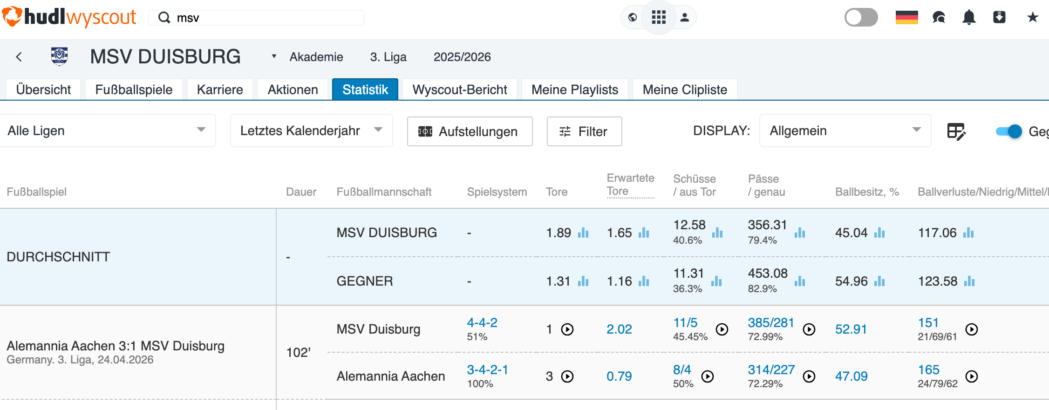Toggle the grey switch in header
This screenshot has width=1049, height=410.
861,18
